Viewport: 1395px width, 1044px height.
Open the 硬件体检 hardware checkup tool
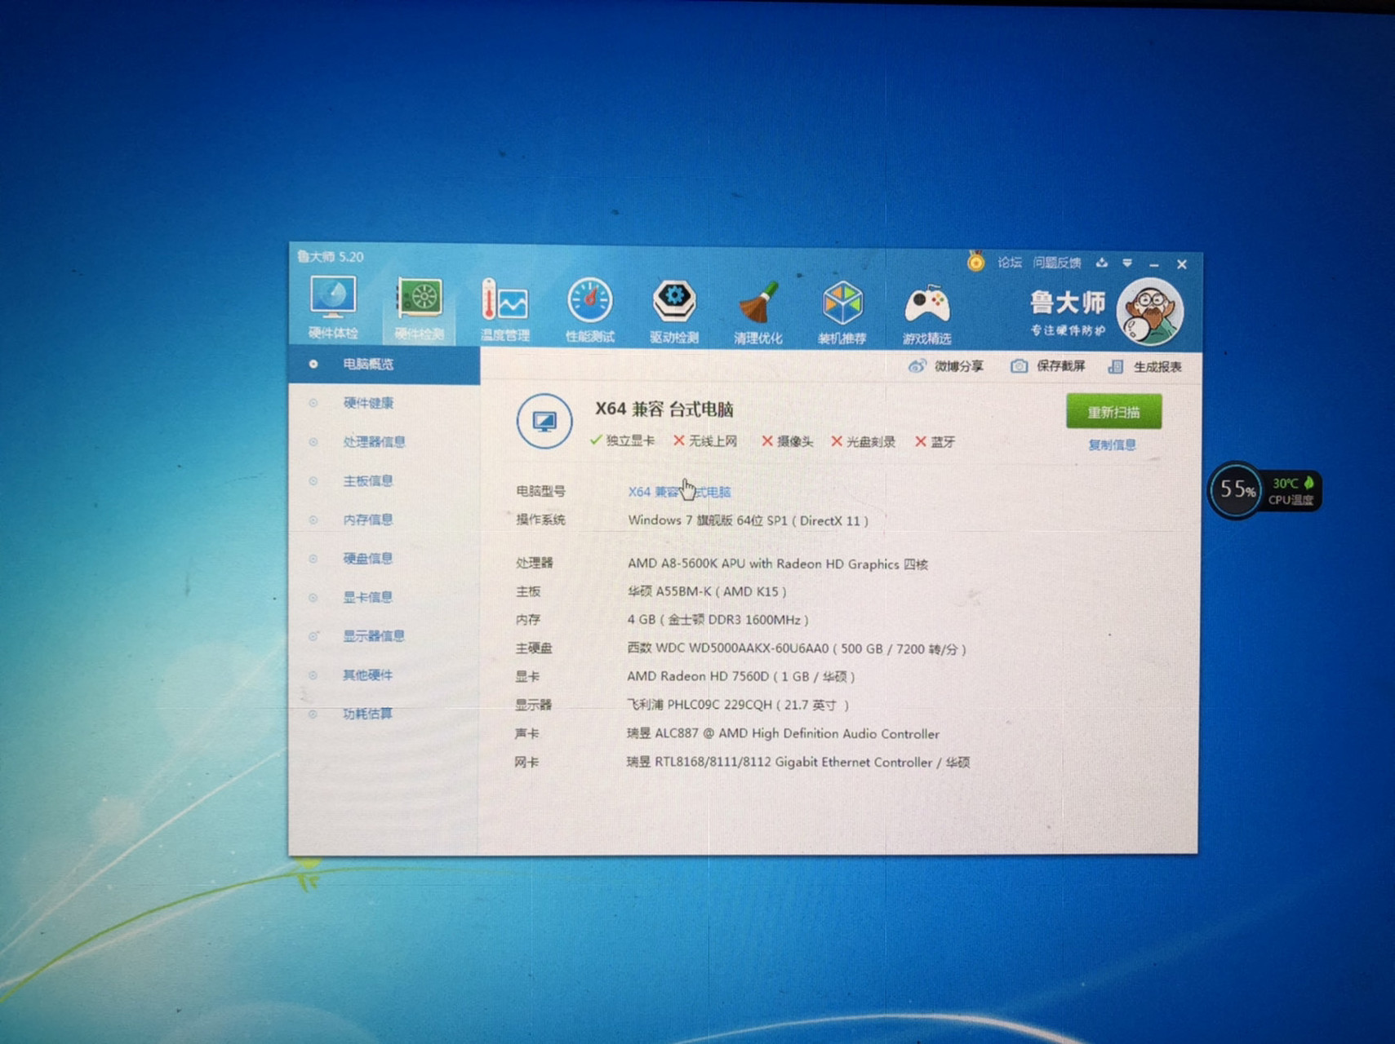point(333,308)
